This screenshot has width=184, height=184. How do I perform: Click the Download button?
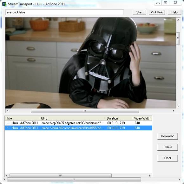tap(168, 136)
